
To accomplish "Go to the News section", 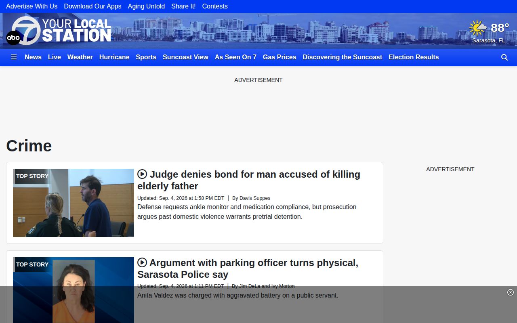I will pyautogui.click(x=33, y=57).
